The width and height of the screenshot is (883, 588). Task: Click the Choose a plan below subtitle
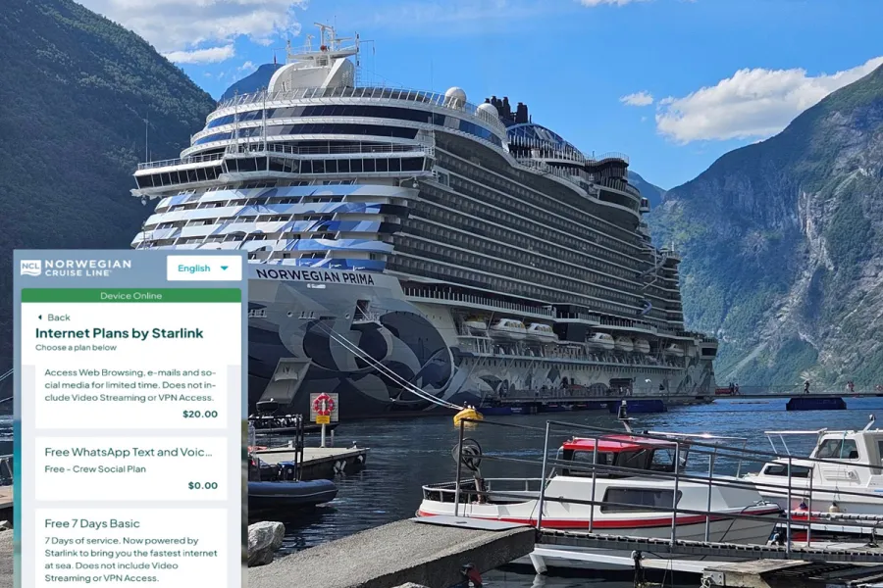coord(76,348)
